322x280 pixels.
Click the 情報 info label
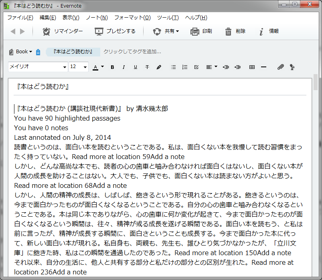274,31
